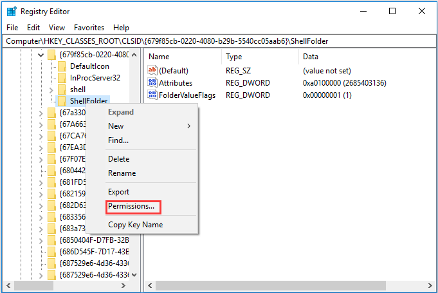438x293 pixels.
Task: Select the DefaultIcon tree item text
Action: pyautogui.click(x=89, y=66)
